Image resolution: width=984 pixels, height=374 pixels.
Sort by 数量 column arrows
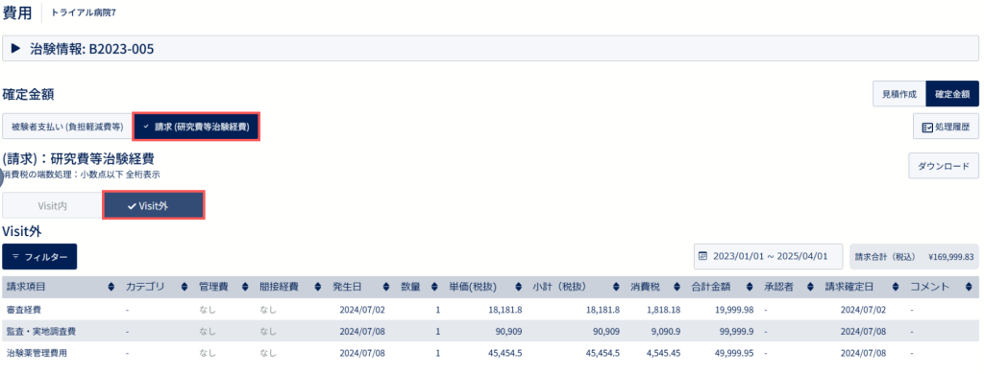coord(434,287)
